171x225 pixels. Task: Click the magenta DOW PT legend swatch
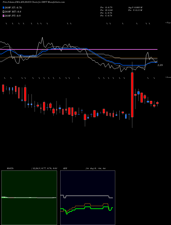click(3, 16)
